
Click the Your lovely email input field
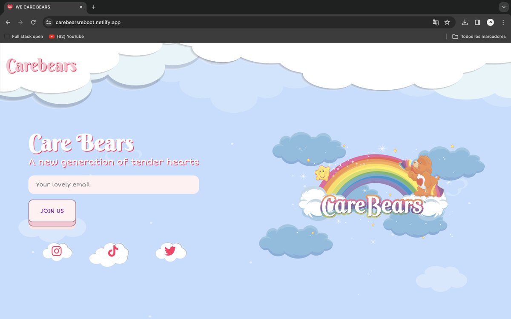pos(114,185)
